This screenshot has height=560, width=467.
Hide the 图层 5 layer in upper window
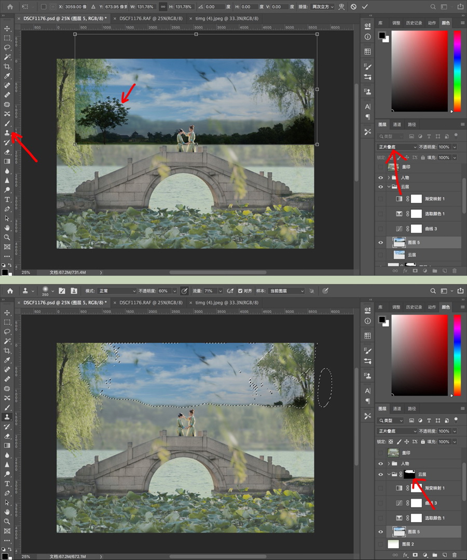point(380,242)
